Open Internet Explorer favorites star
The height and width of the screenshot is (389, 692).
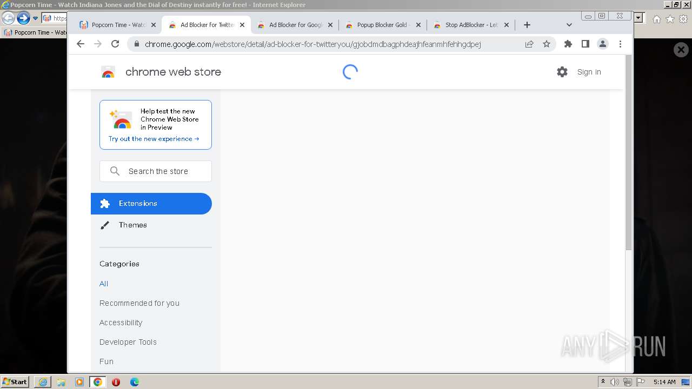(670, 19)
